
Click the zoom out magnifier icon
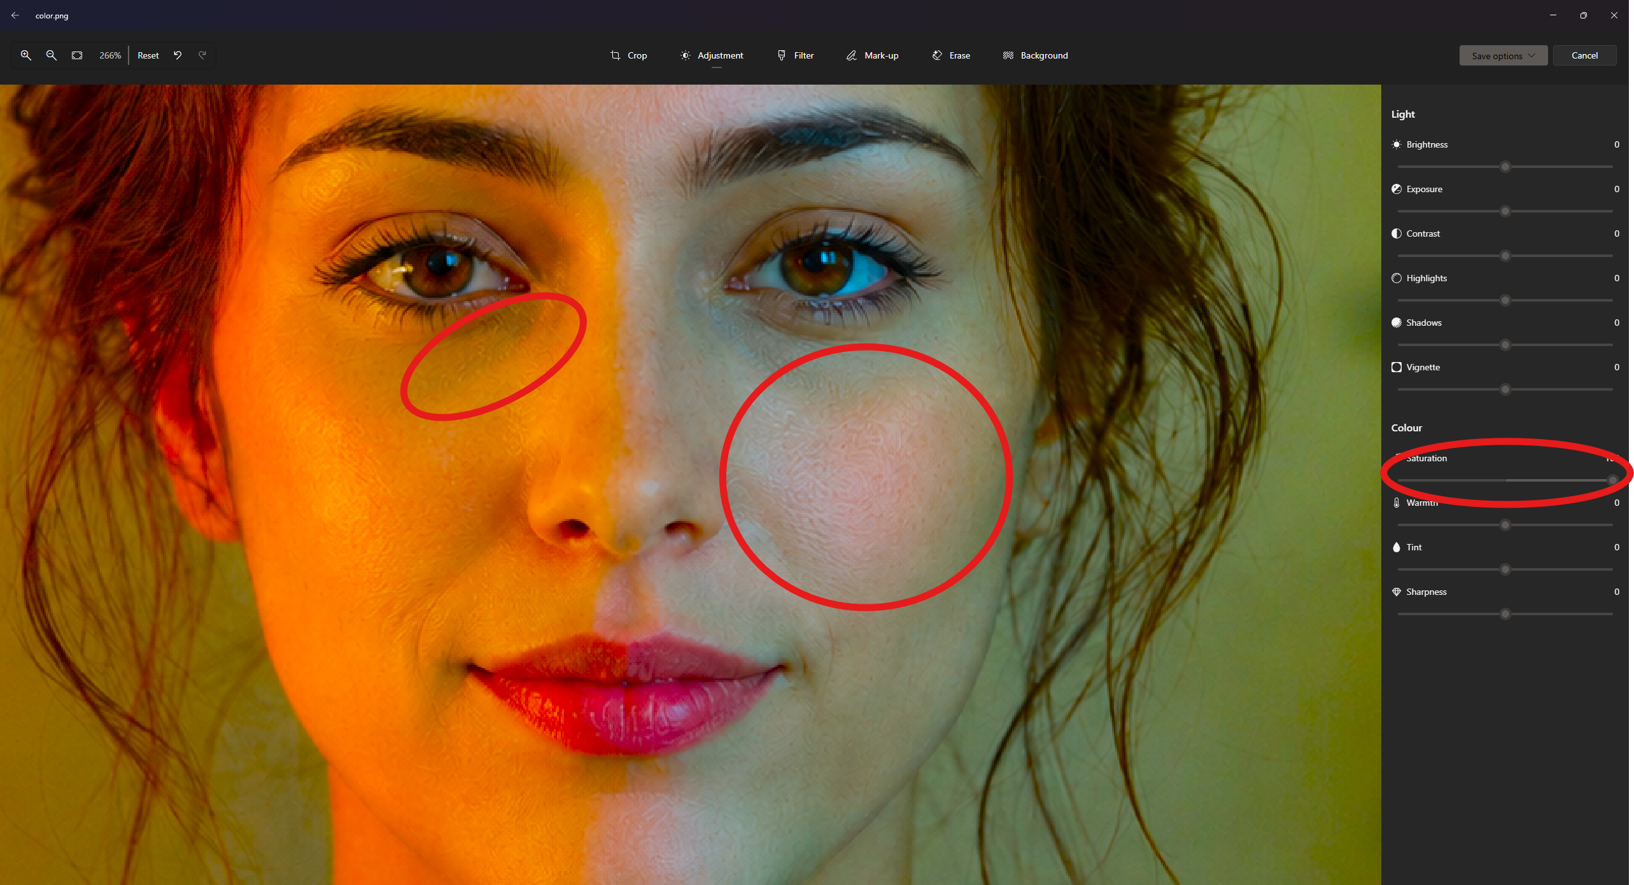pyautogui.click(x=52, y=55)
